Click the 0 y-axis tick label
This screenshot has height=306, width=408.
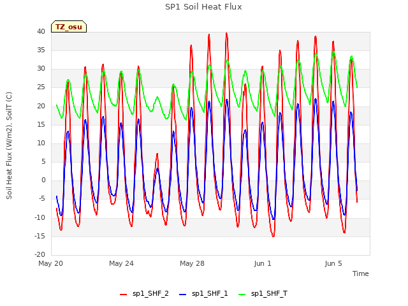point(43,180)
